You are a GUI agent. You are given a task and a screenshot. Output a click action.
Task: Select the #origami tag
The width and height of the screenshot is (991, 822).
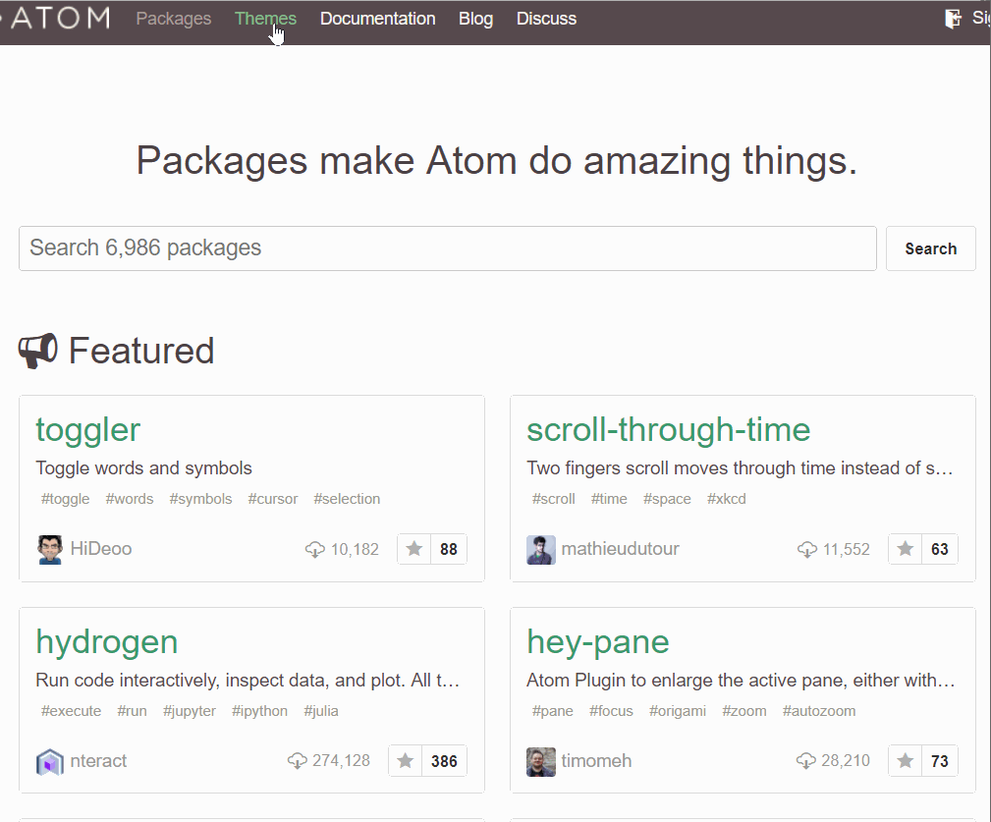coord(677,711)
